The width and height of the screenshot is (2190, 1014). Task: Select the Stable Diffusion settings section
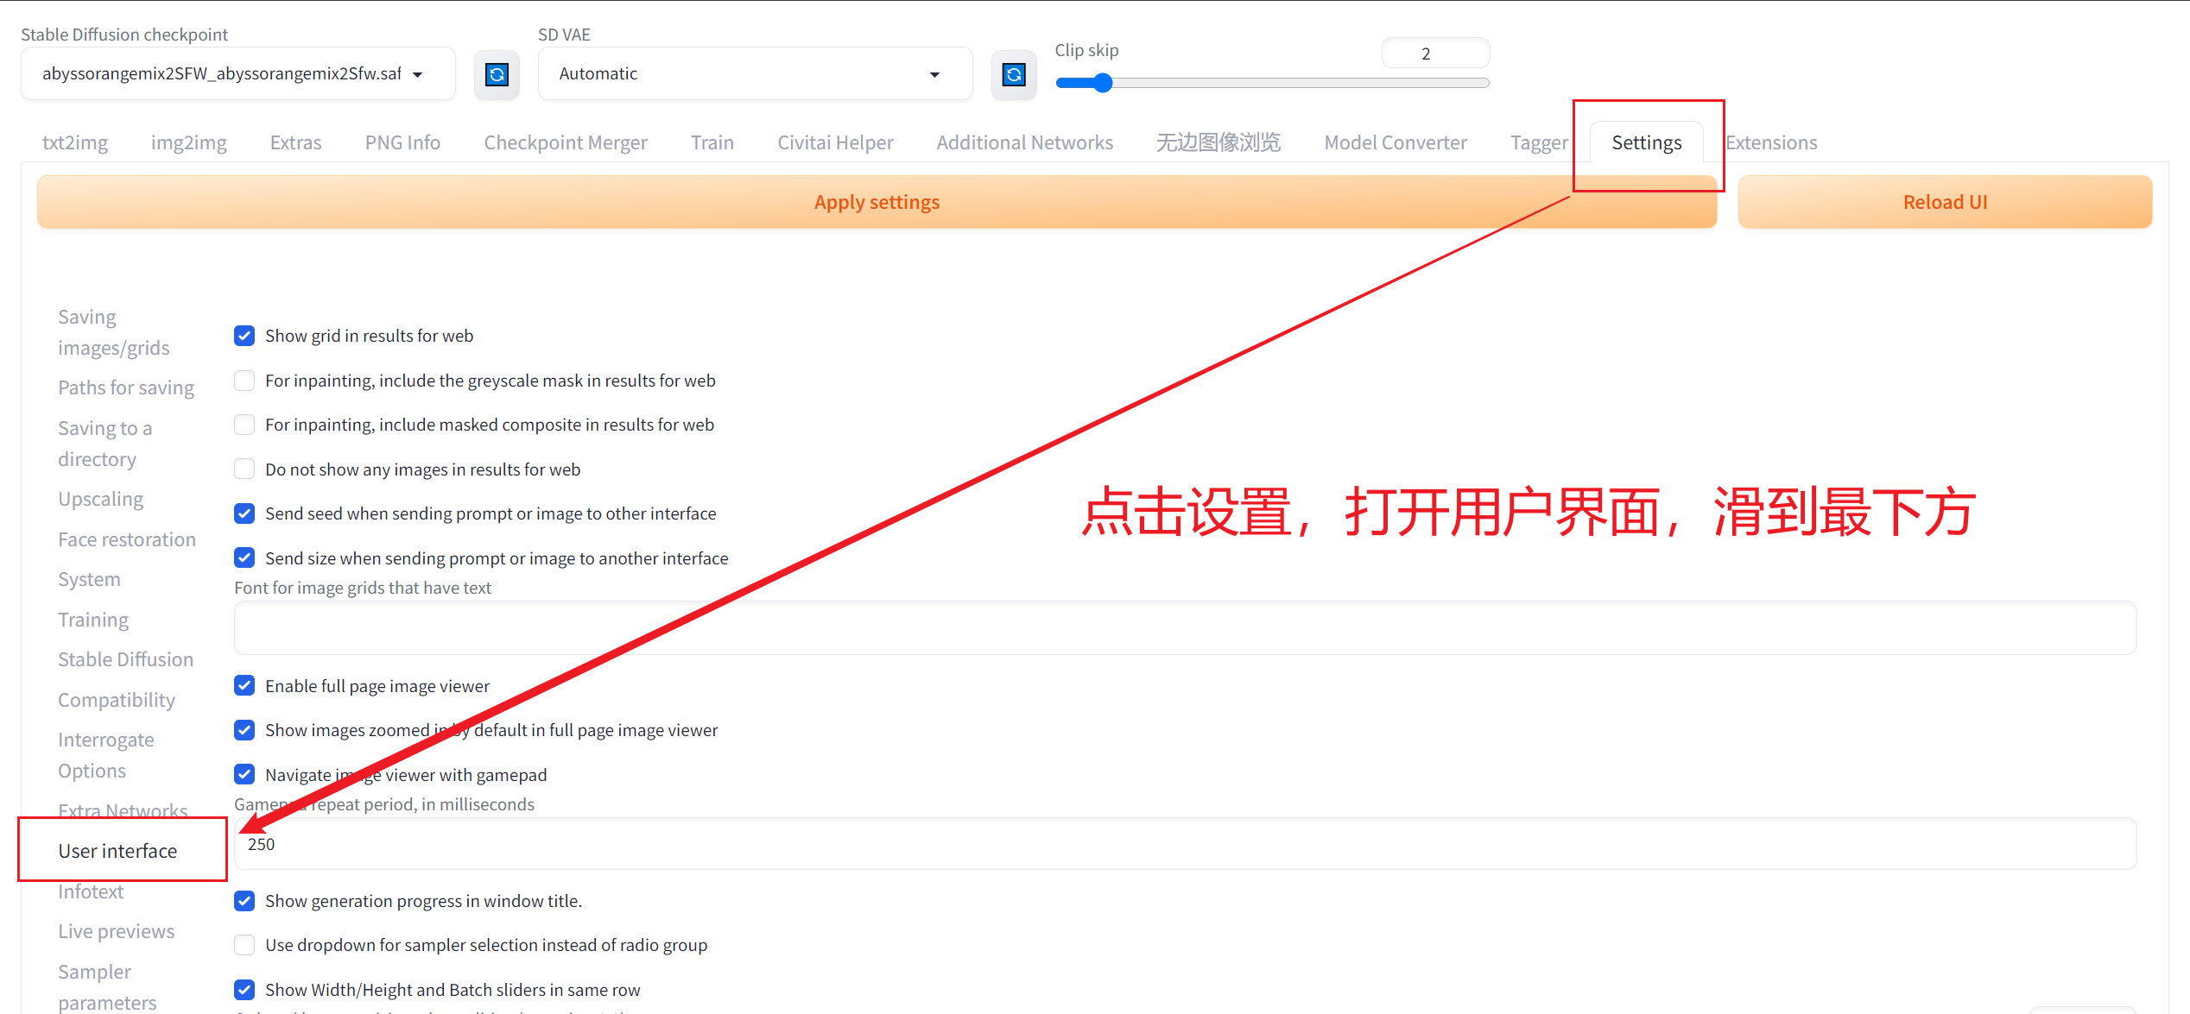click(124, 658)
